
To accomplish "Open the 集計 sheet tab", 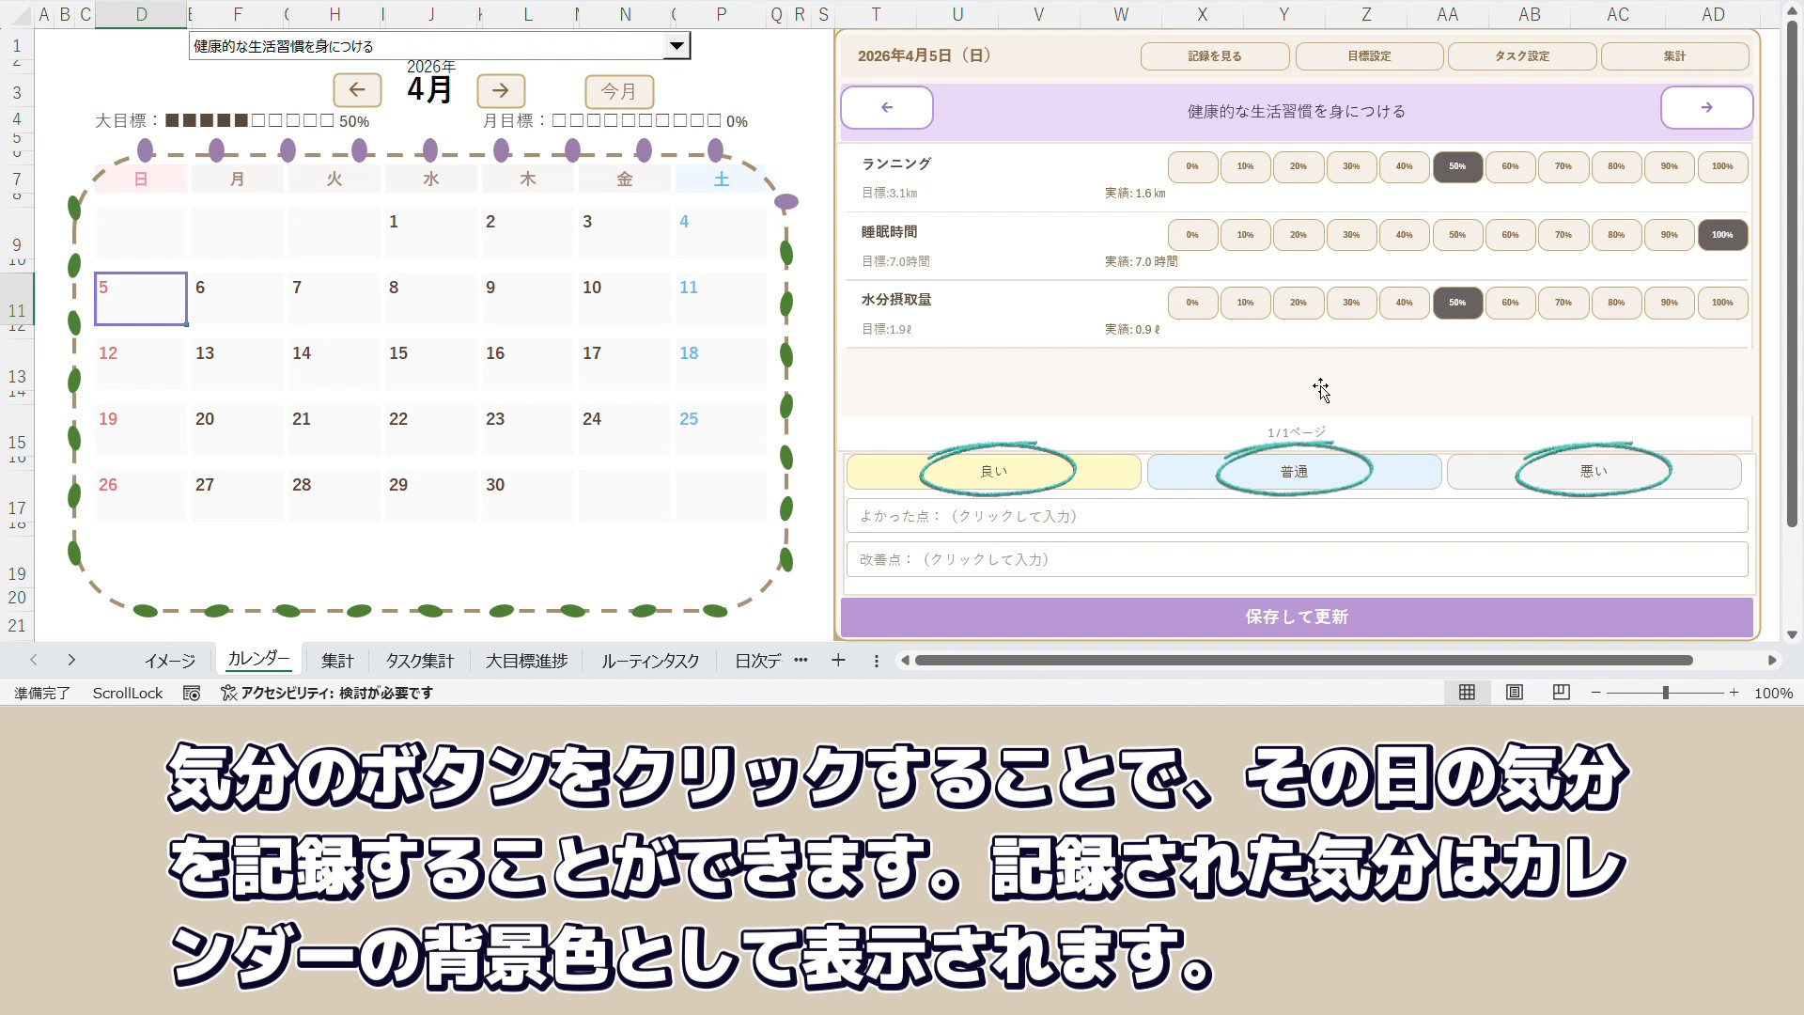I will [337, 661].
